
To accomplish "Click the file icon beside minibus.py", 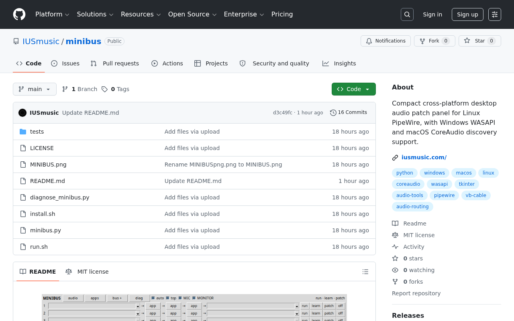I will click(x=23, y=230).
